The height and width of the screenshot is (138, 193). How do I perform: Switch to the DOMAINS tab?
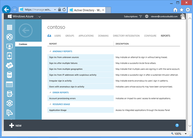(103, 36)
